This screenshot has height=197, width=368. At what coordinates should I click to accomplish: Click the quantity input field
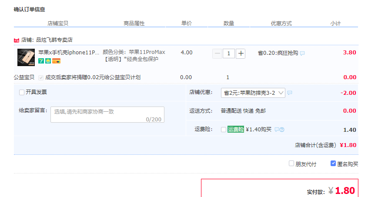pyautogui.click(x=229, y=53)
